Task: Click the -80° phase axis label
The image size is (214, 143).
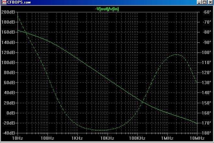Action: (207, 32)
